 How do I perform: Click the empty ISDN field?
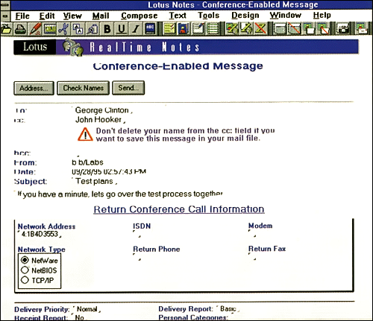tap(137, 234)
